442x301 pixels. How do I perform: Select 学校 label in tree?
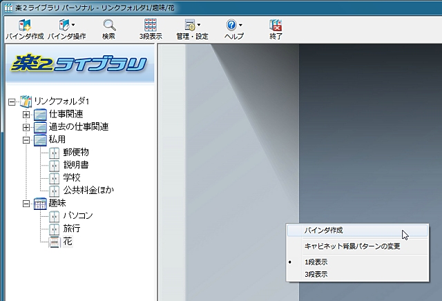[x=72, y=177]
